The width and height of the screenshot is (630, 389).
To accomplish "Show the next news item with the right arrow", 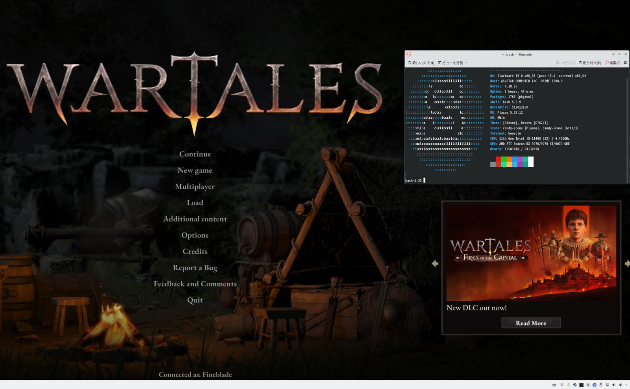I will pyautogui.click(x=627, y=264).
